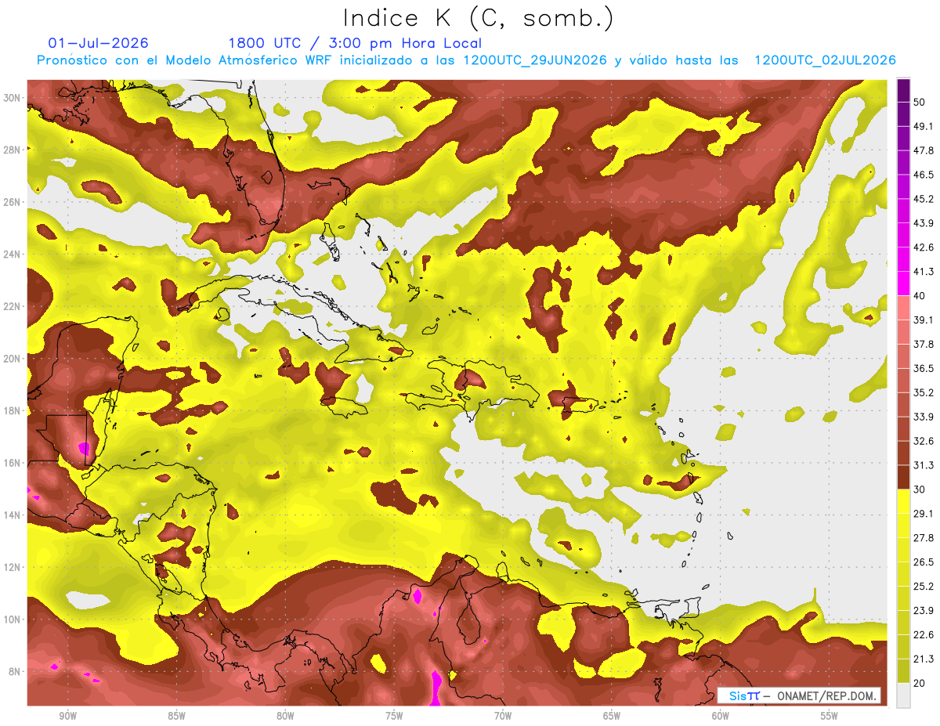Click the dark purple colorbar segment above 50

[903, 91]
